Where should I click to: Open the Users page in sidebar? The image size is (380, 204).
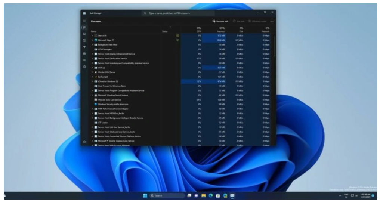pyautogui.click(x=84, y=53)
